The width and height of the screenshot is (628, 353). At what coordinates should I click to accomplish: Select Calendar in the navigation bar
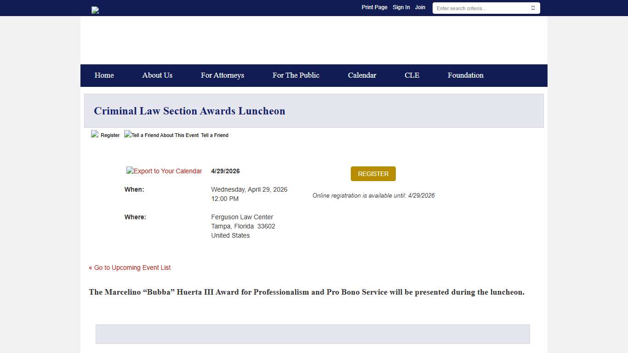[x=362, y=75]
